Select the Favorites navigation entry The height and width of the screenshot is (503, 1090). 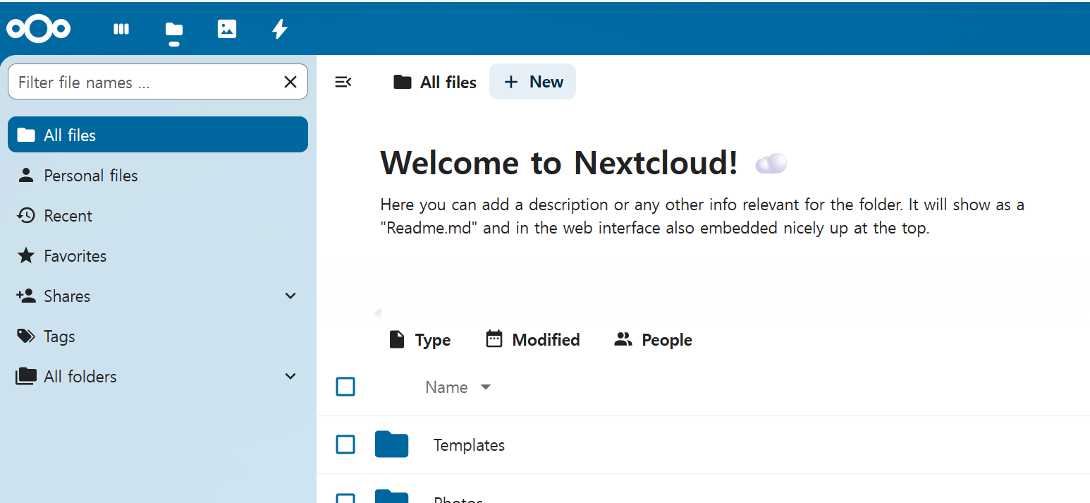(158, 255)
